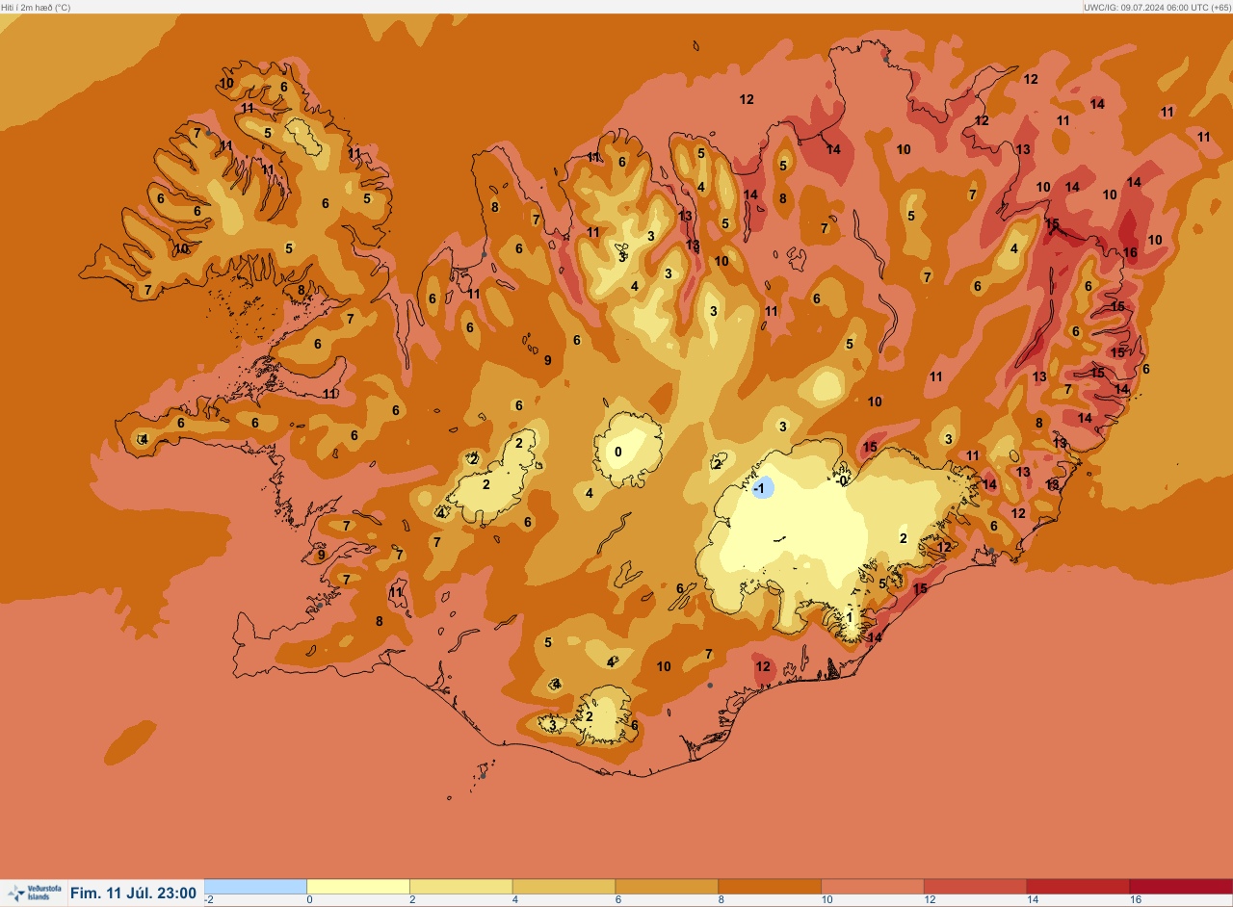This screenshot has height=907, width=1233.
Task: Select the dark red above-16 legend swatch
Action: click(x=1181, y=886)
